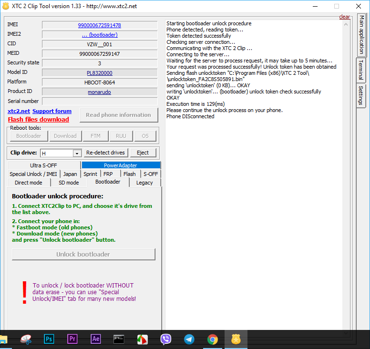370x349 pixels.
Task: Click the Serial number field
Action: tap(99, 101)
